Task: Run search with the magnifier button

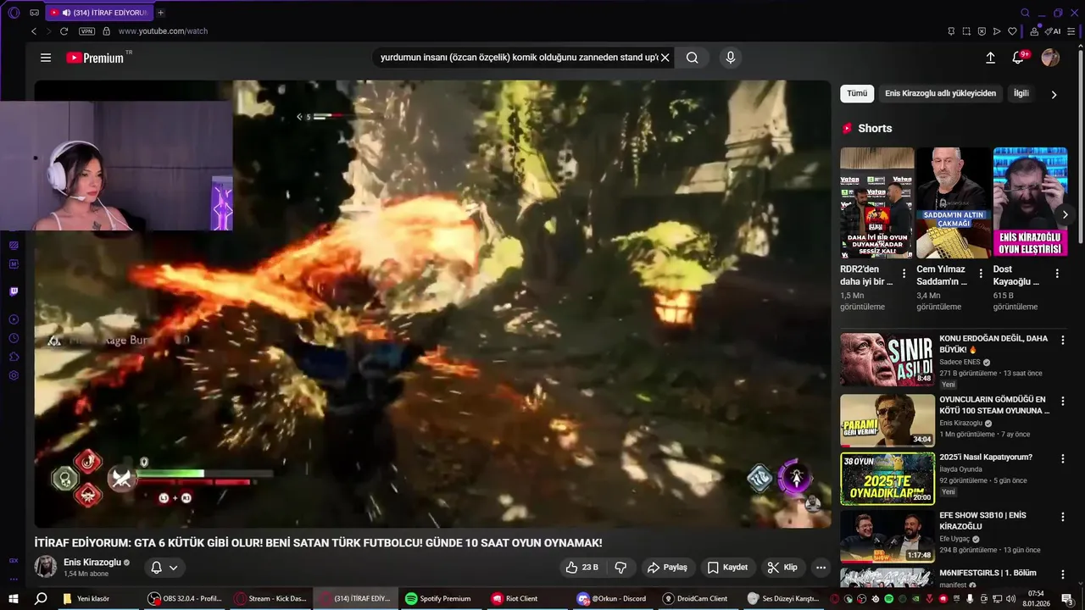Action: coord(693,58)
